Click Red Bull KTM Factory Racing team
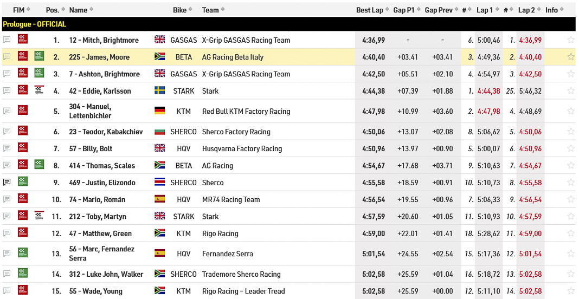 click(x=246, y=111)
